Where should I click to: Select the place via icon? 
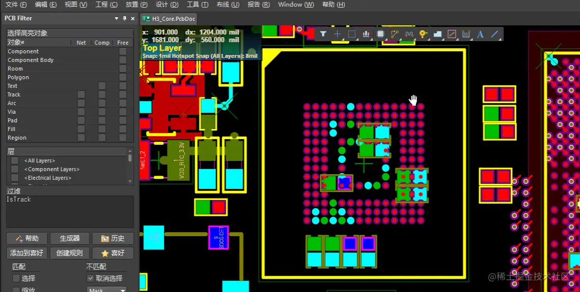pyautogui.click(x=423, y=34)
